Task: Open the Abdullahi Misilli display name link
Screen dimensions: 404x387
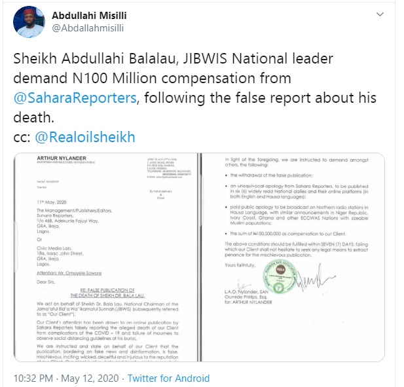Action: point(90,14)
